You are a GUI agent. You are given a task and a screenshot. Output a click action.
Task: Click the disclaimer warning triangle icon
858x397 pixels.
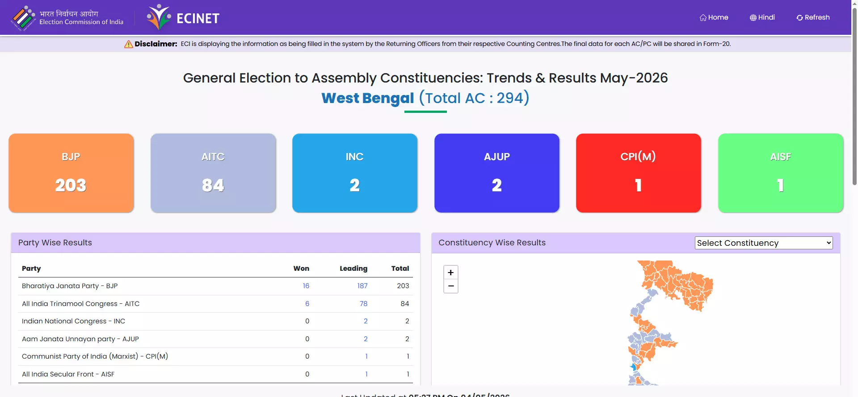click(x=128, y=44)
